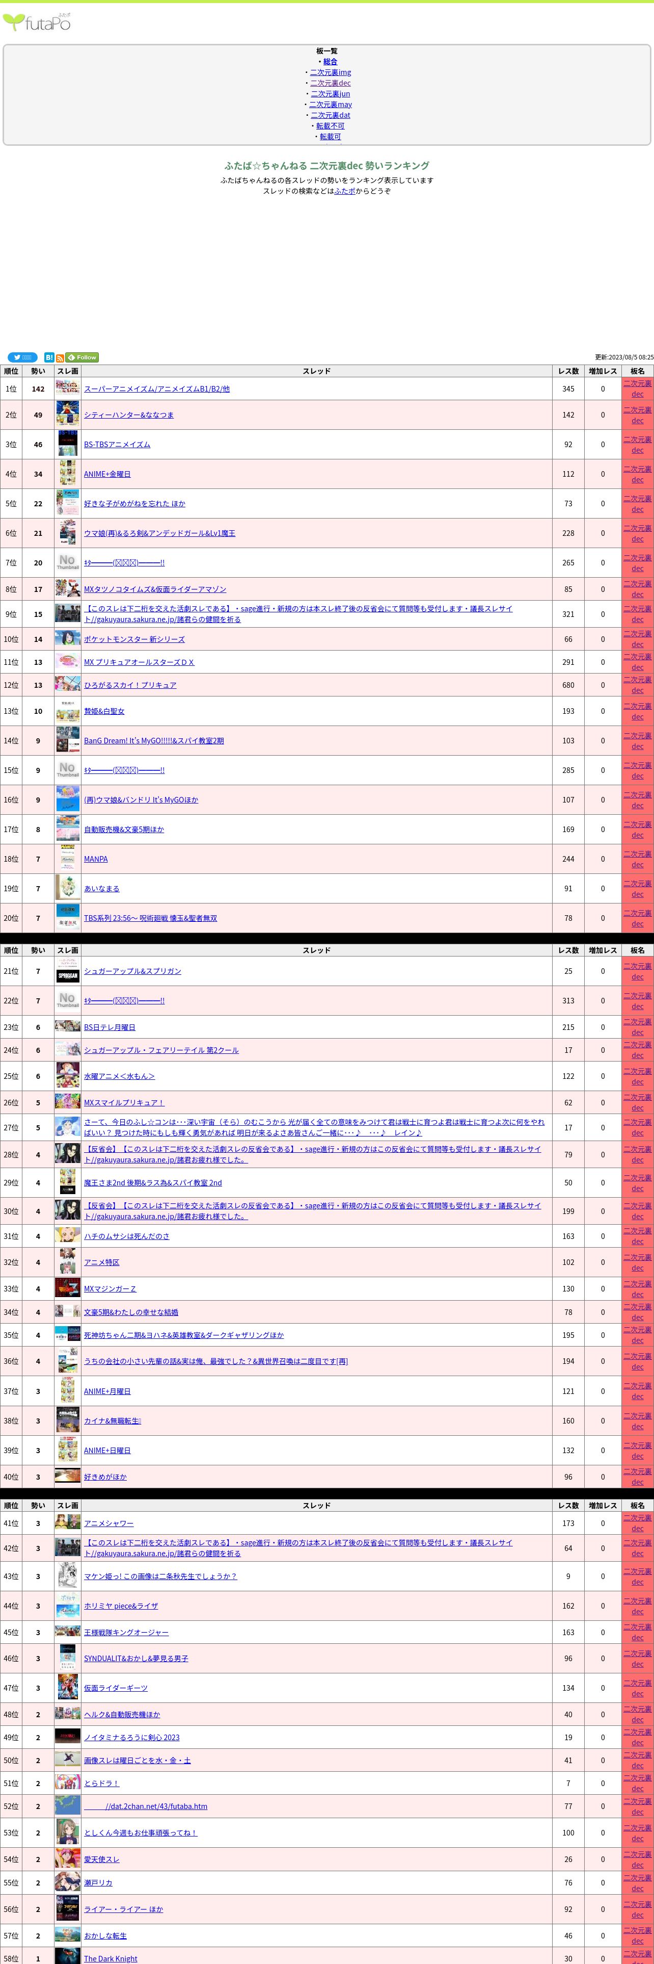This screenshot has height=1964, width=654.
Task: Open thread 贄姫&白聖女
Action: pos(104,711)
